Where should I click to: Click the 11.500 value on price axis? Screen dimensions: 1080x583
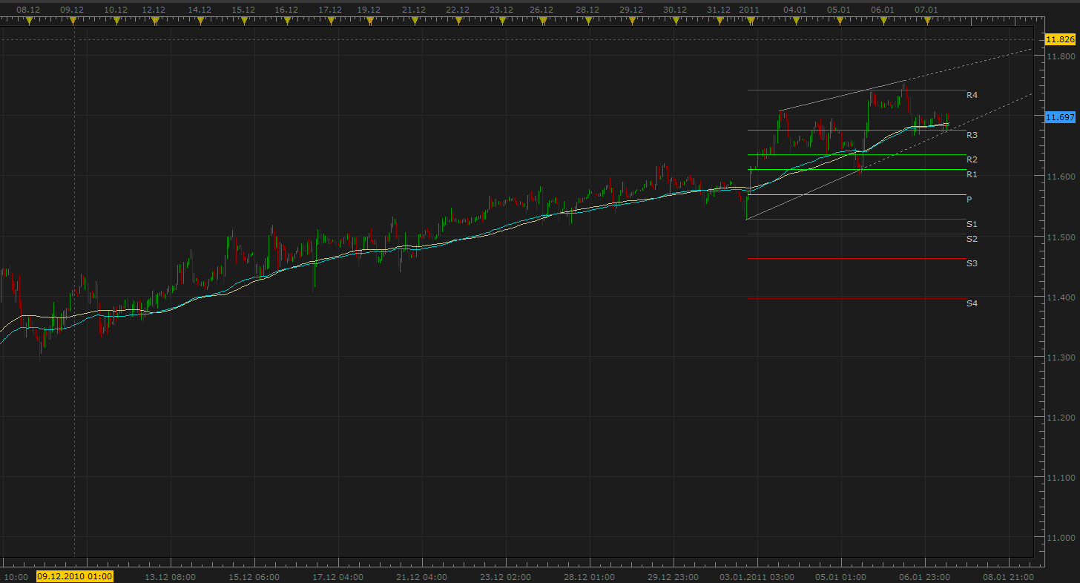click(1058, 237)
